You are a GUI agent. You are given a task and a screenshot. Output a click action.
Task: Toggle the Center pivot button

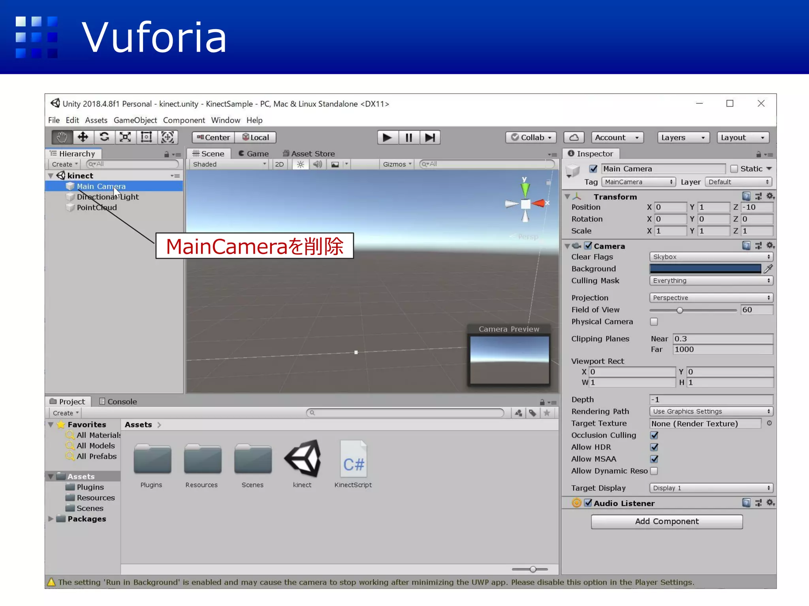(213, 137)
